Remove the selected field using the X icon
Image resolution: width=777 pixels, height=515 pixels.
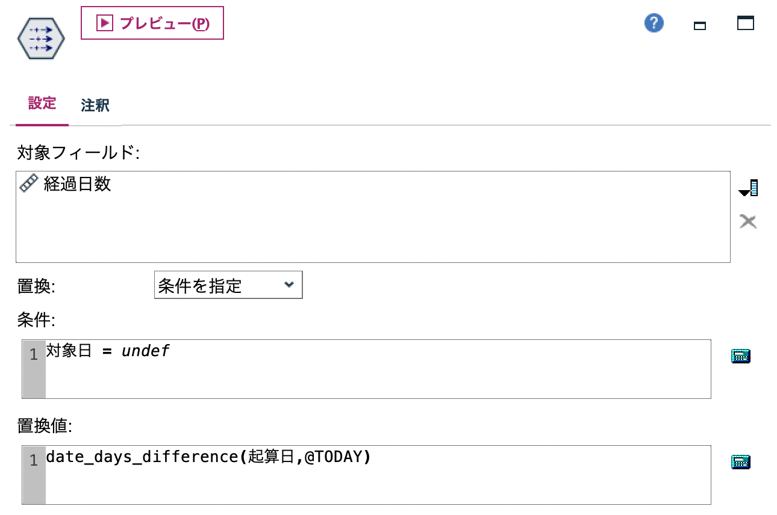(x=748, y=221)
